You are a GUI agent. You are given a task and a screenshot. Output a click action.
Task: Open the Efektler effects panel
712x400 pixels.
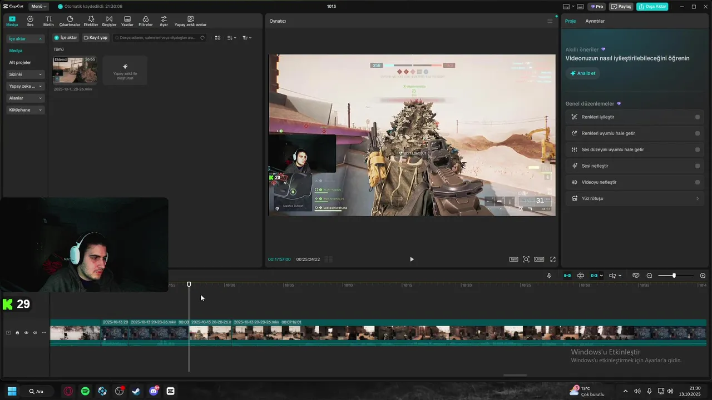coord(91,21)
